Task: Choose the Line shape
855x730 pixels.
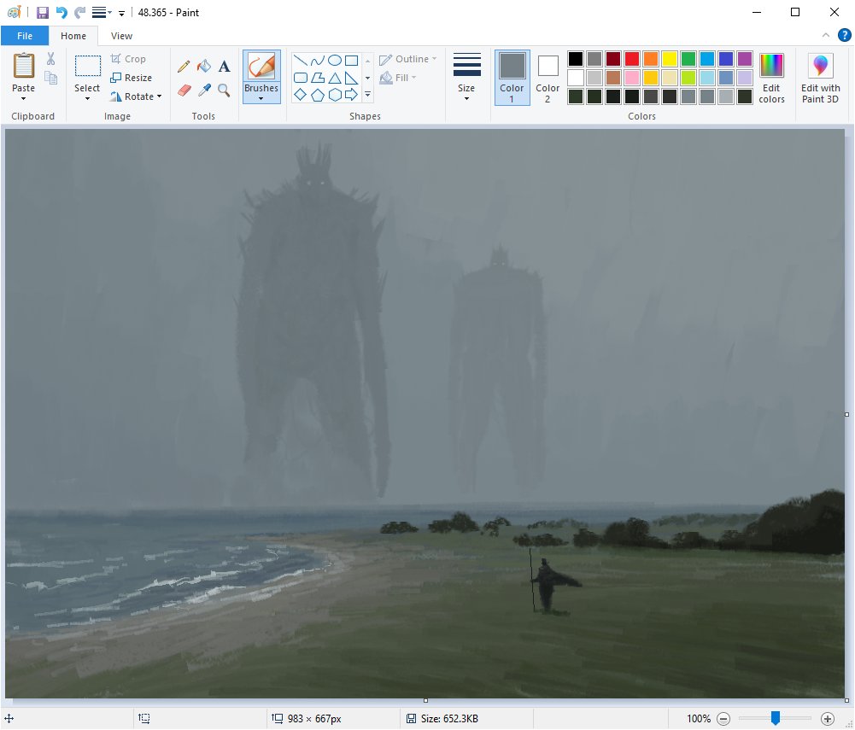Action: 301,60
